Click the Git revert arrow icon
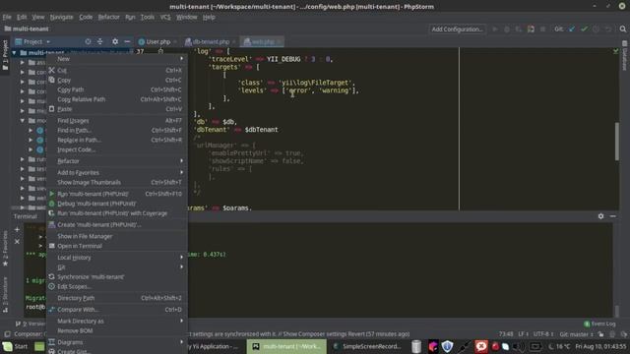The width and height of the screenshot is (630, 354). tap(608, 29)
